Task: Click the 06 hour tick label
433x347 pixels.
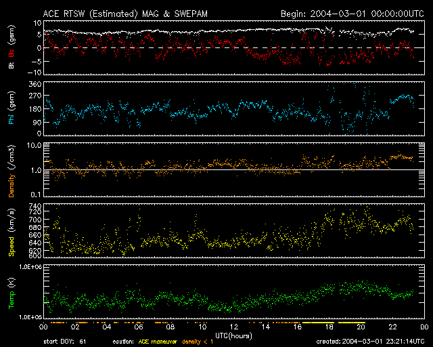Action: (x=138, y=327)
